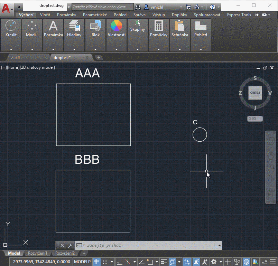Expand the Hladiny panel dropdown arrow
Screen dimensions: 278x266
74,49
